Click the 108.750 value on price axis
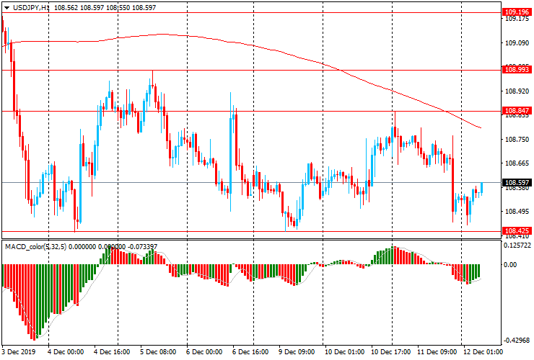534x360 pixels. coord(515,139)
